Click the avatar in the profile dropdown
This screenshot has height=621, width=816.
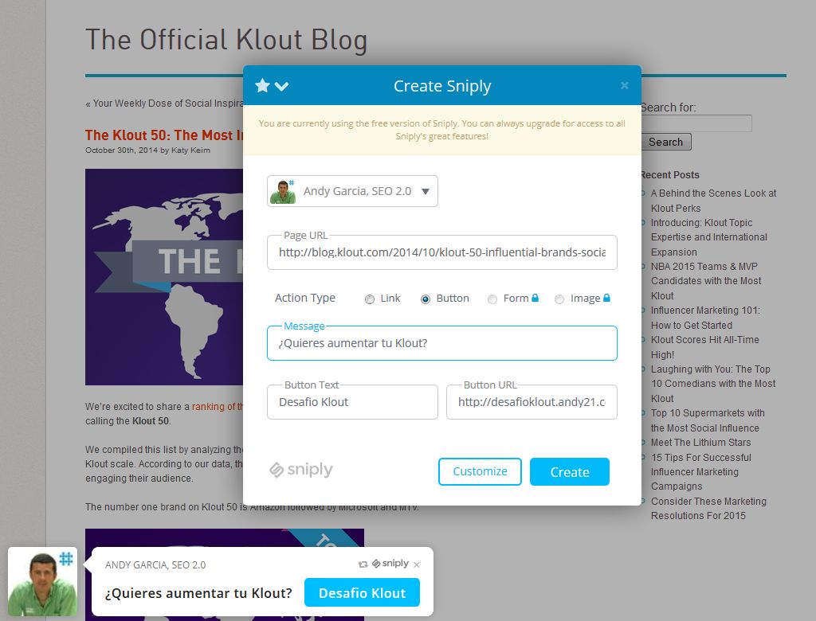pyautogui.click(x=283, y=191)
